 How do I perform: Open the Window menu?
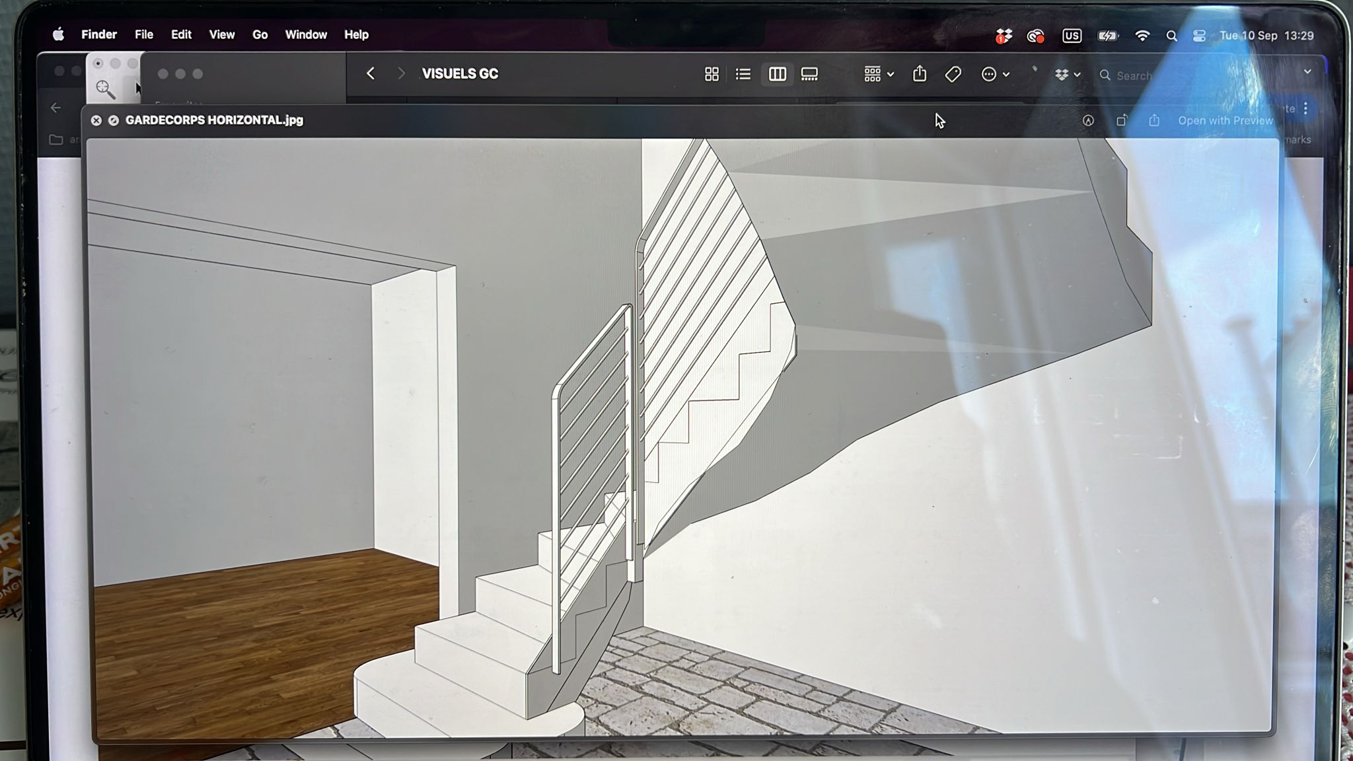coord(306,34)
